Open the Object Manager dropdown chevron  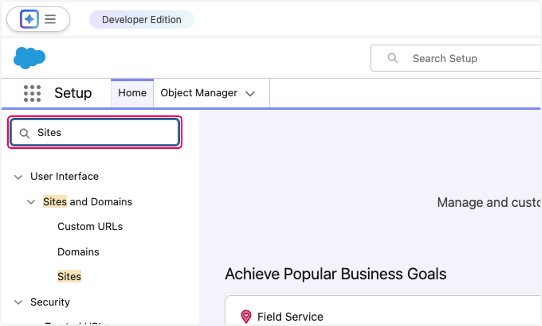coord(250,94)
